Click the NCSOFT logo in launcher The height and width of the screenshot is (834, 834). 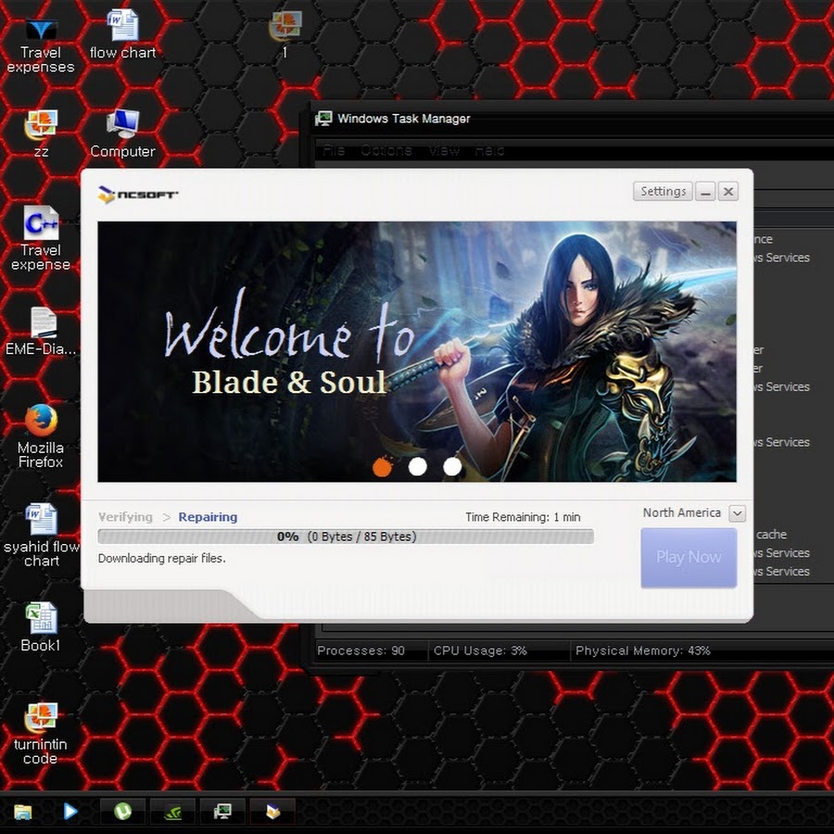click(x=138, y=195)
